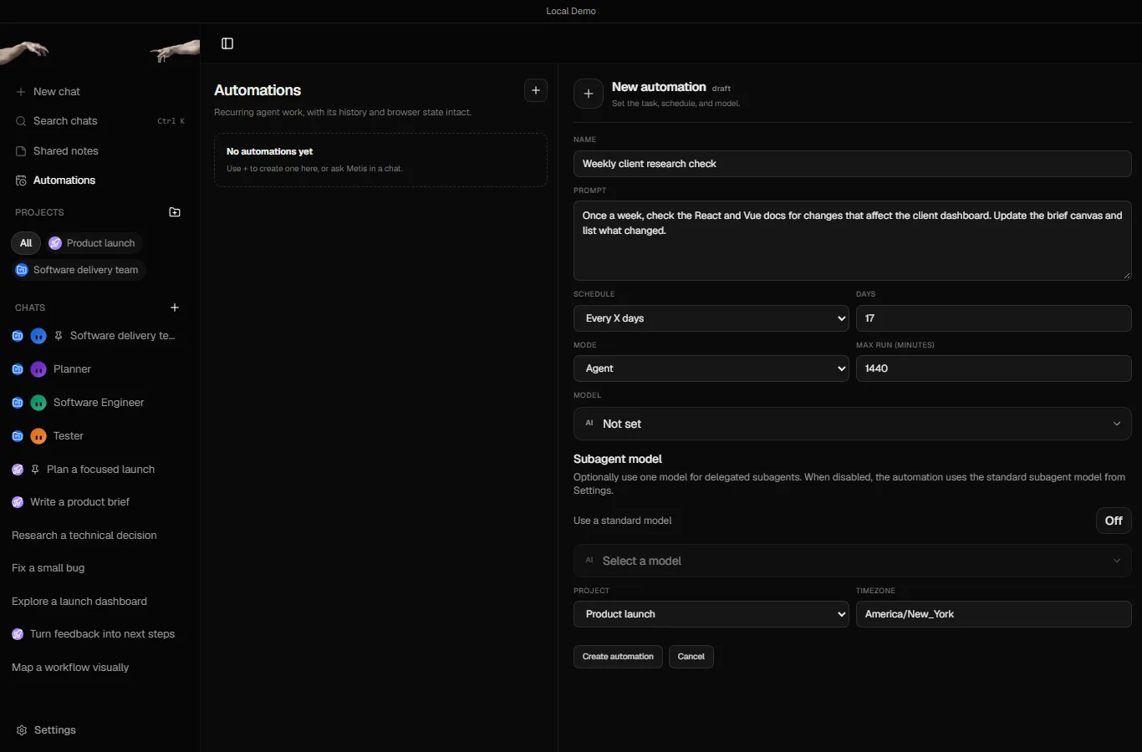Open the Map a workflow visually chat
This screenshot has width=1142, height=752.
[x=99, y=668]
